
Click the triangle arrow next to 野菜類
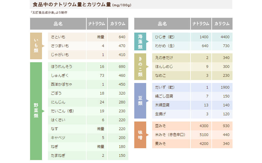coord(43,111)
